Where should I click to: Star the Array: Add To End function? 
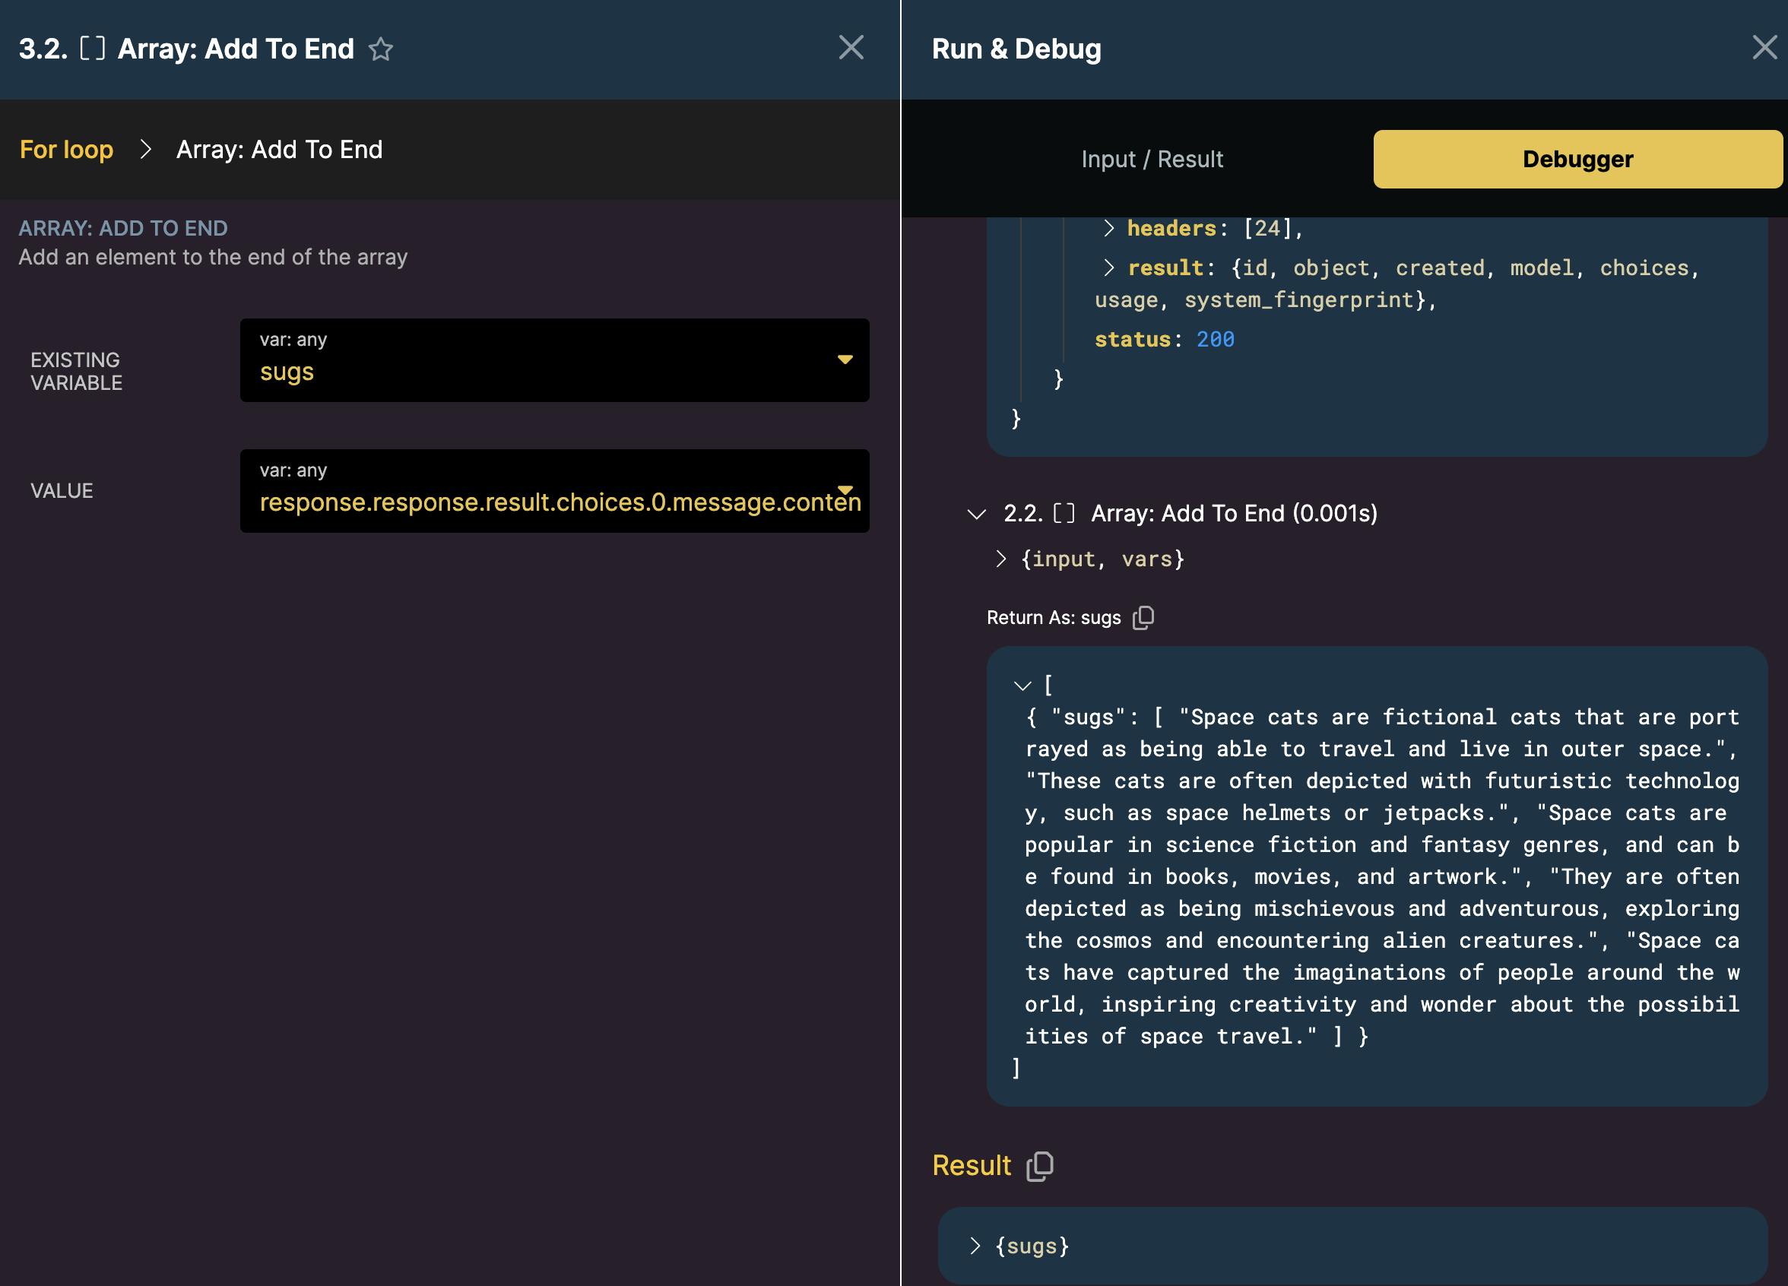(x=381, y=49)
